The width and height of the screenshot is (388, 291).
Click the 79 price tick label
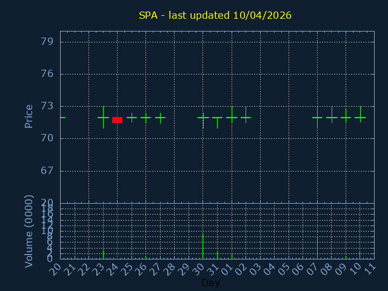click(x=47, y=42)
